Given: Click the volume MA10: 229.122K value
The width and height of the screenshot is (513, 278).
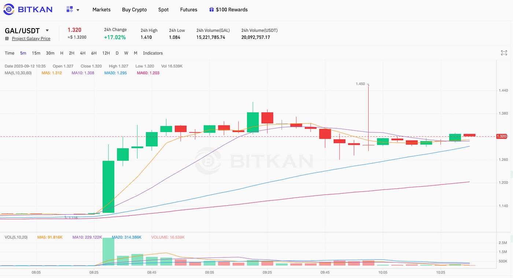Looking at the screenshot, I should point(87,237).
